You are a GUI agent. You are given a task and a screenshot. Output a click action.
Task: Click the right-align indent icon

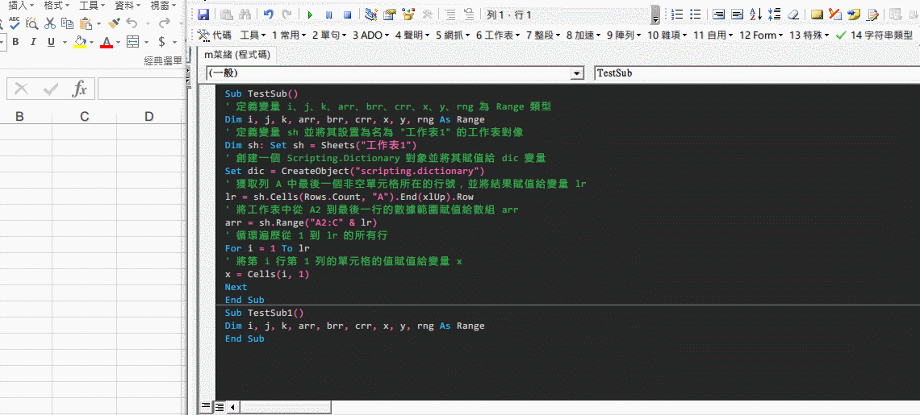pos(719,15)
